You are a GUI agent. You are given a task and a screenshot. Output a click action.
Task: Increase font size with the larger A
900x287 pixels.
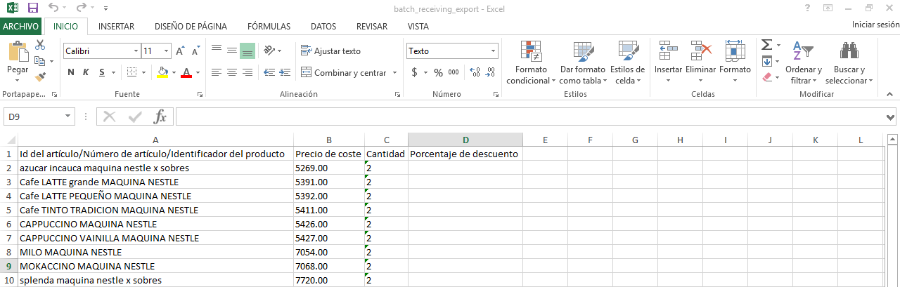(x=180, y=51)
